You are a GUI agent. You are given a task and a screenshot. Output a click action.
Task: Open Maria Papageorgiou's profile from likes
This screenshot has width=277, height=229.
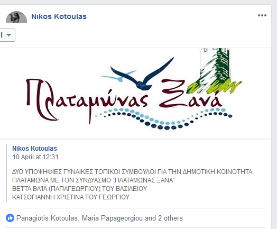click(112, 218)
